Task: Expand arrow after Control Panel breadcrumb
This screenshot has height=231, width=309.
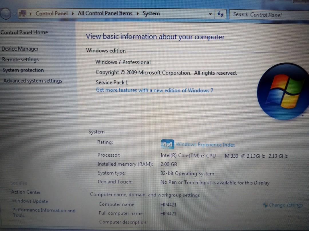Action: pyautogui.click(x=73, y=14)
